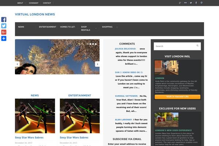Focus the Search input field
Image resolution: width=219 pixels, height=146 pixels.
(177, 46)
